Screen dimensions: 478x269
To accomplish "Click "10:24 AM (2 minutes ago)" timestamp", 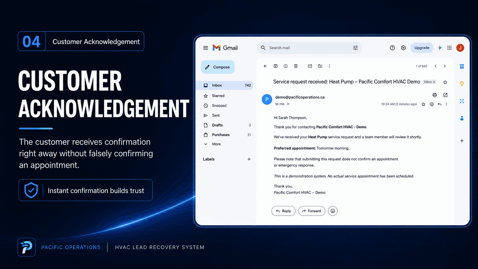I will [399, 104].
